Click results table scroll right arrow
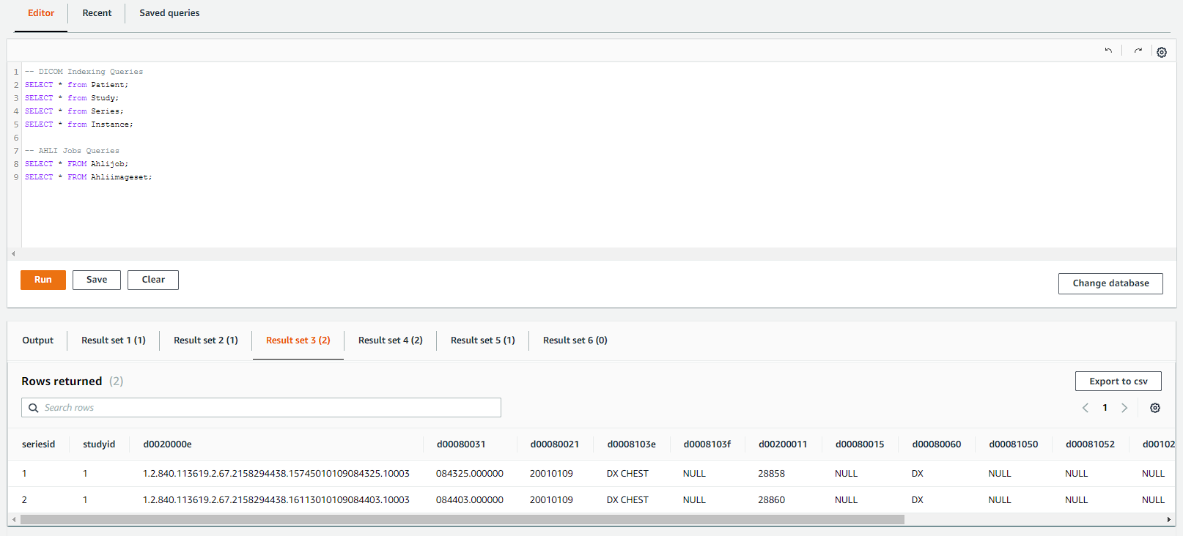The image size is (1183, 536). pos(1169,519)
